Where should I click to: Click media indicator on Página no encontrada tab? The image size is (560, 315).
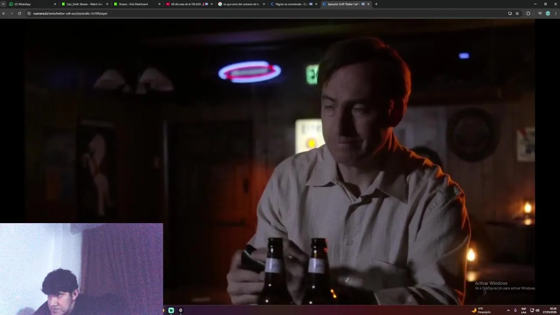click(x=311, y=4)
